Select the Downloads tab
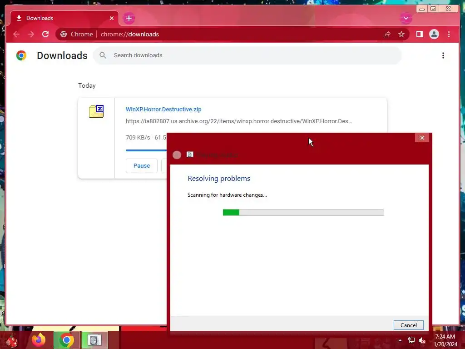 64,18
